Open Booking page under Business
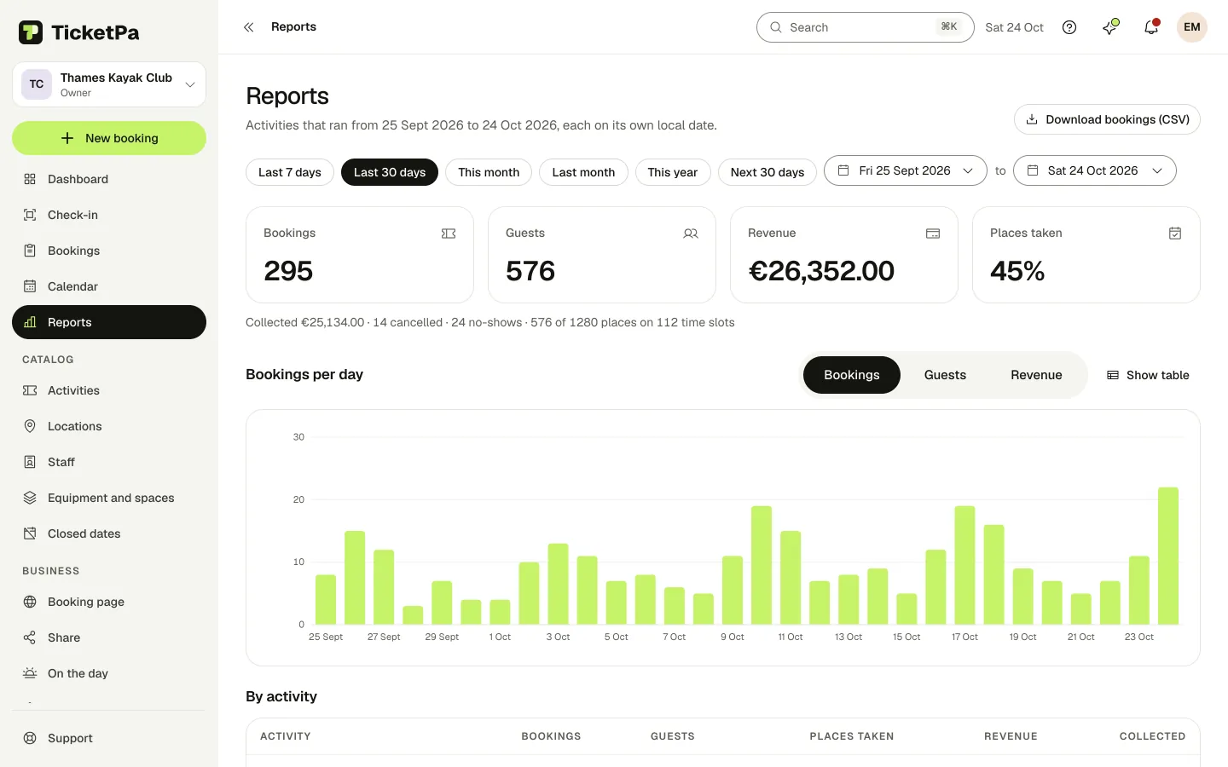1228x767 pixels. tap(109, 602)
